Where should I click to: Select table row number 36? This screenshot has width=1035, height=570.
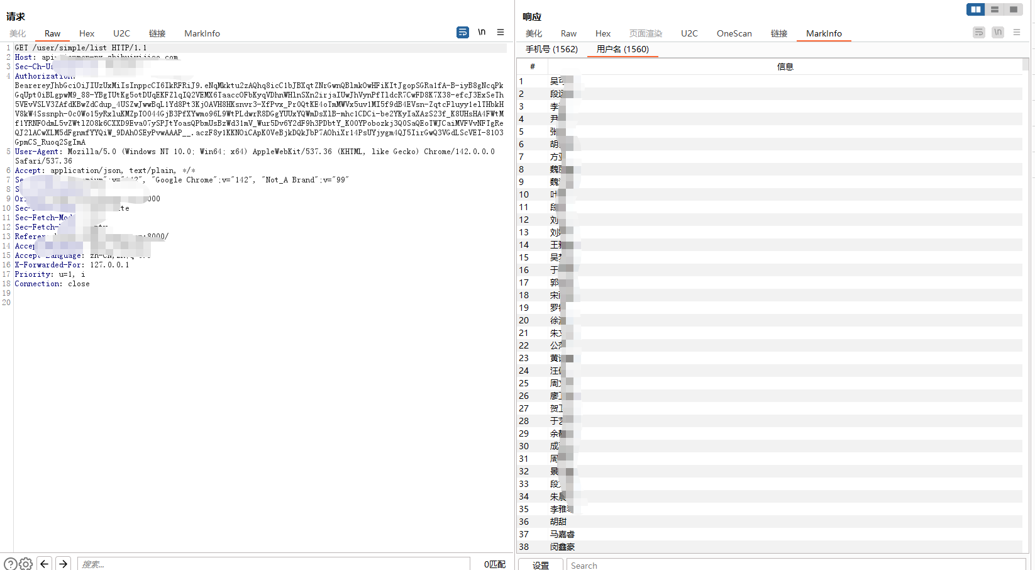[770, 522]
